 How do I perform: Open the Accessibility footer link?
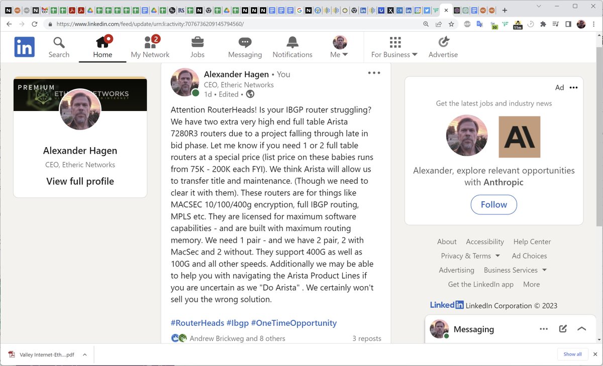(x=485, y=241)
